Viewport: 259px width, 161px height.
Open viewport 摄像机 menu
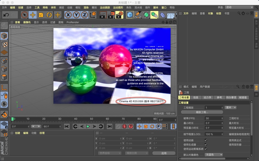[x=27, y=22]
